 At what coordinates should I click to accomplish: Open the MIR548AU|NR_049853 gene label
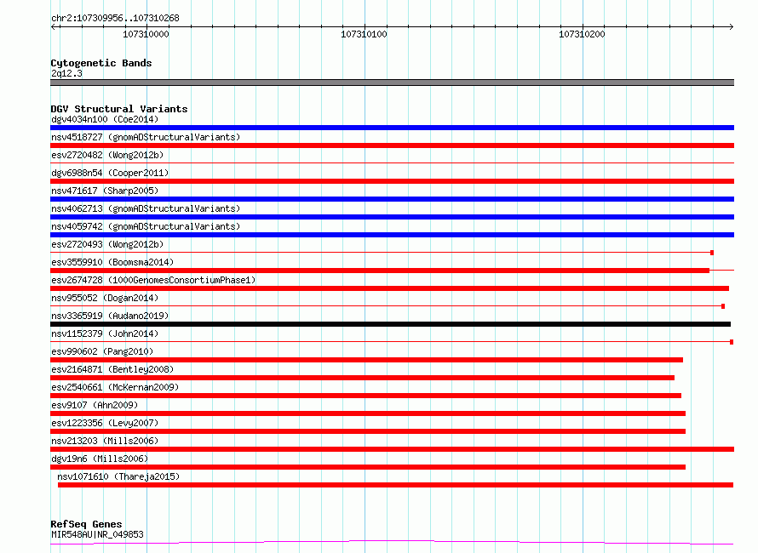point(97,534)
